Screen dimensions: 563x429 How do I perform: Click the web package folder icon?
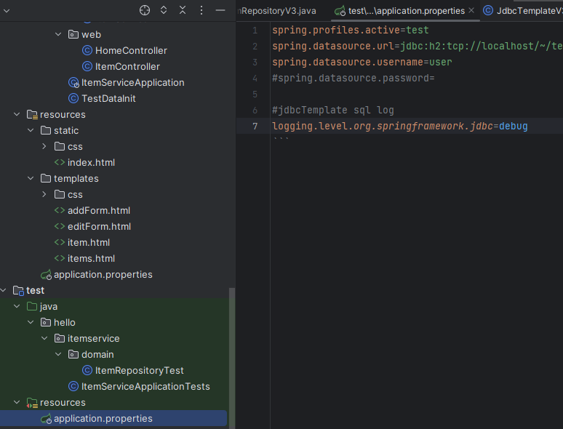pyautogui.click(x=73, y=34)
